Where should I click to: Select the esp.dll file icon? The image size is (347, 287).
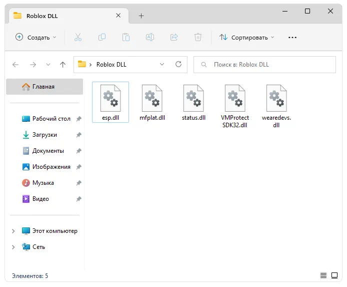(110, 98)
